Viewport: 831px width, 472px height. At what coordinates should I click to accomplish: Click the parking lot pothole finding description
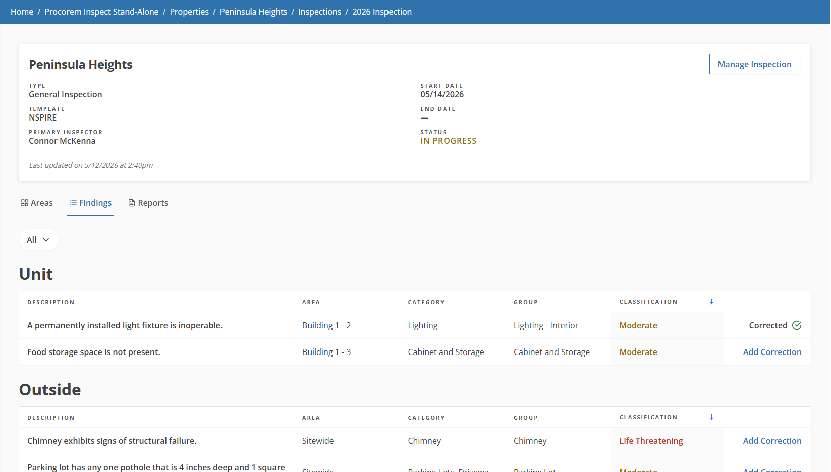[x=156, y=467]
